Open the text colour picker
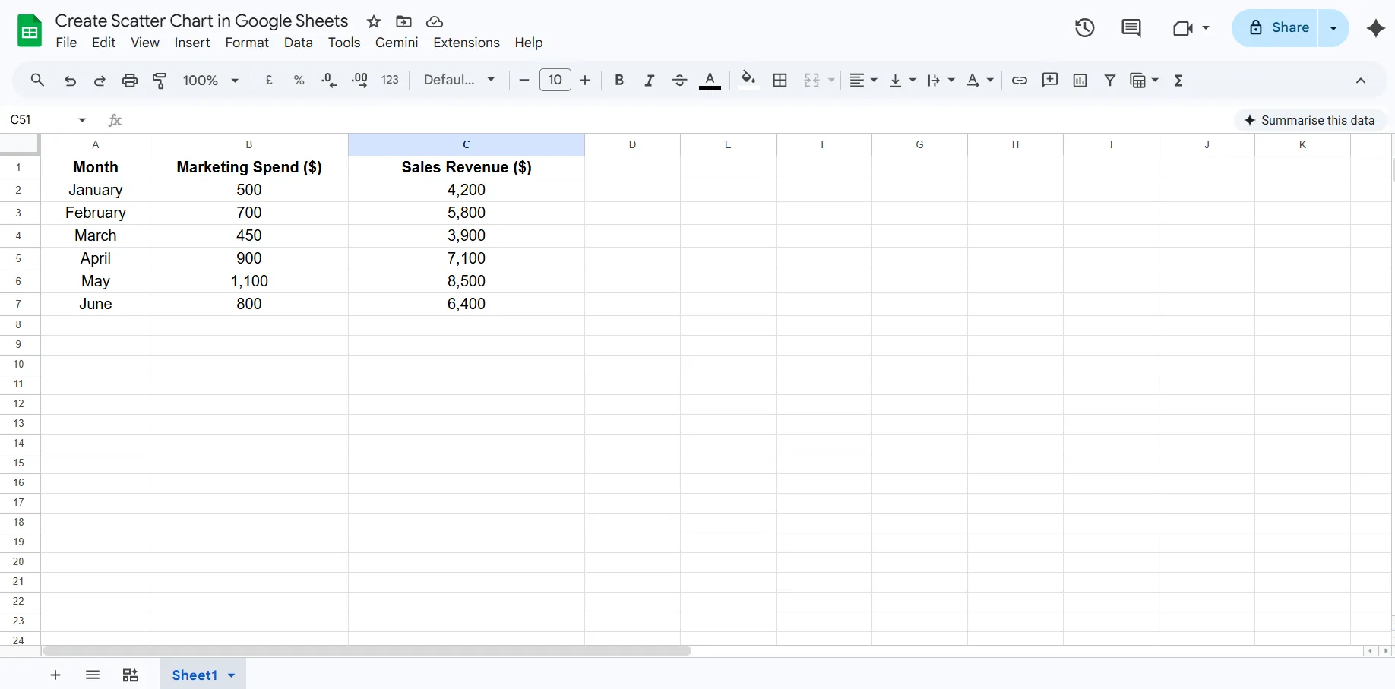Screen dimensions: 1395x689 coord(710,80)
